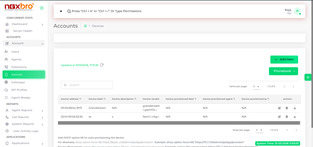Toggle sidebar using green circle icon near logo
The height and width of the screenshot is (147, 313).
42,8
